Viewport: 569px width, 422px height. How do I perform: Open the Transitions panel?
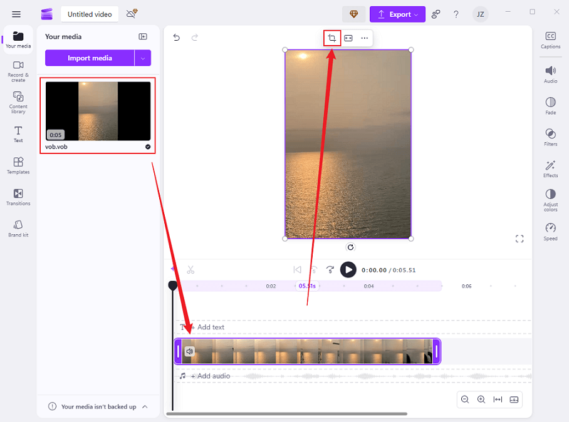tap(18, 197)
